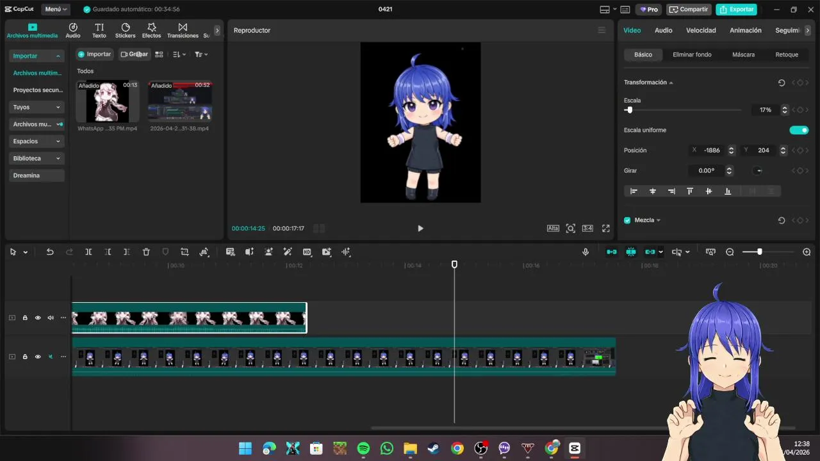Click the Split clip tool icon
The height and width of the screenshot is (461, 820).
click(88, 252)
